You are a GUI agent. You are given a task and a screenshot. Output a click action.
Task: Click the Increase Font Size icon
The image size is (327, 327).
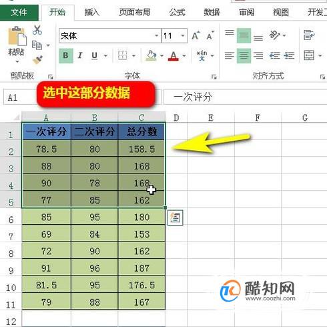[196, 35]
